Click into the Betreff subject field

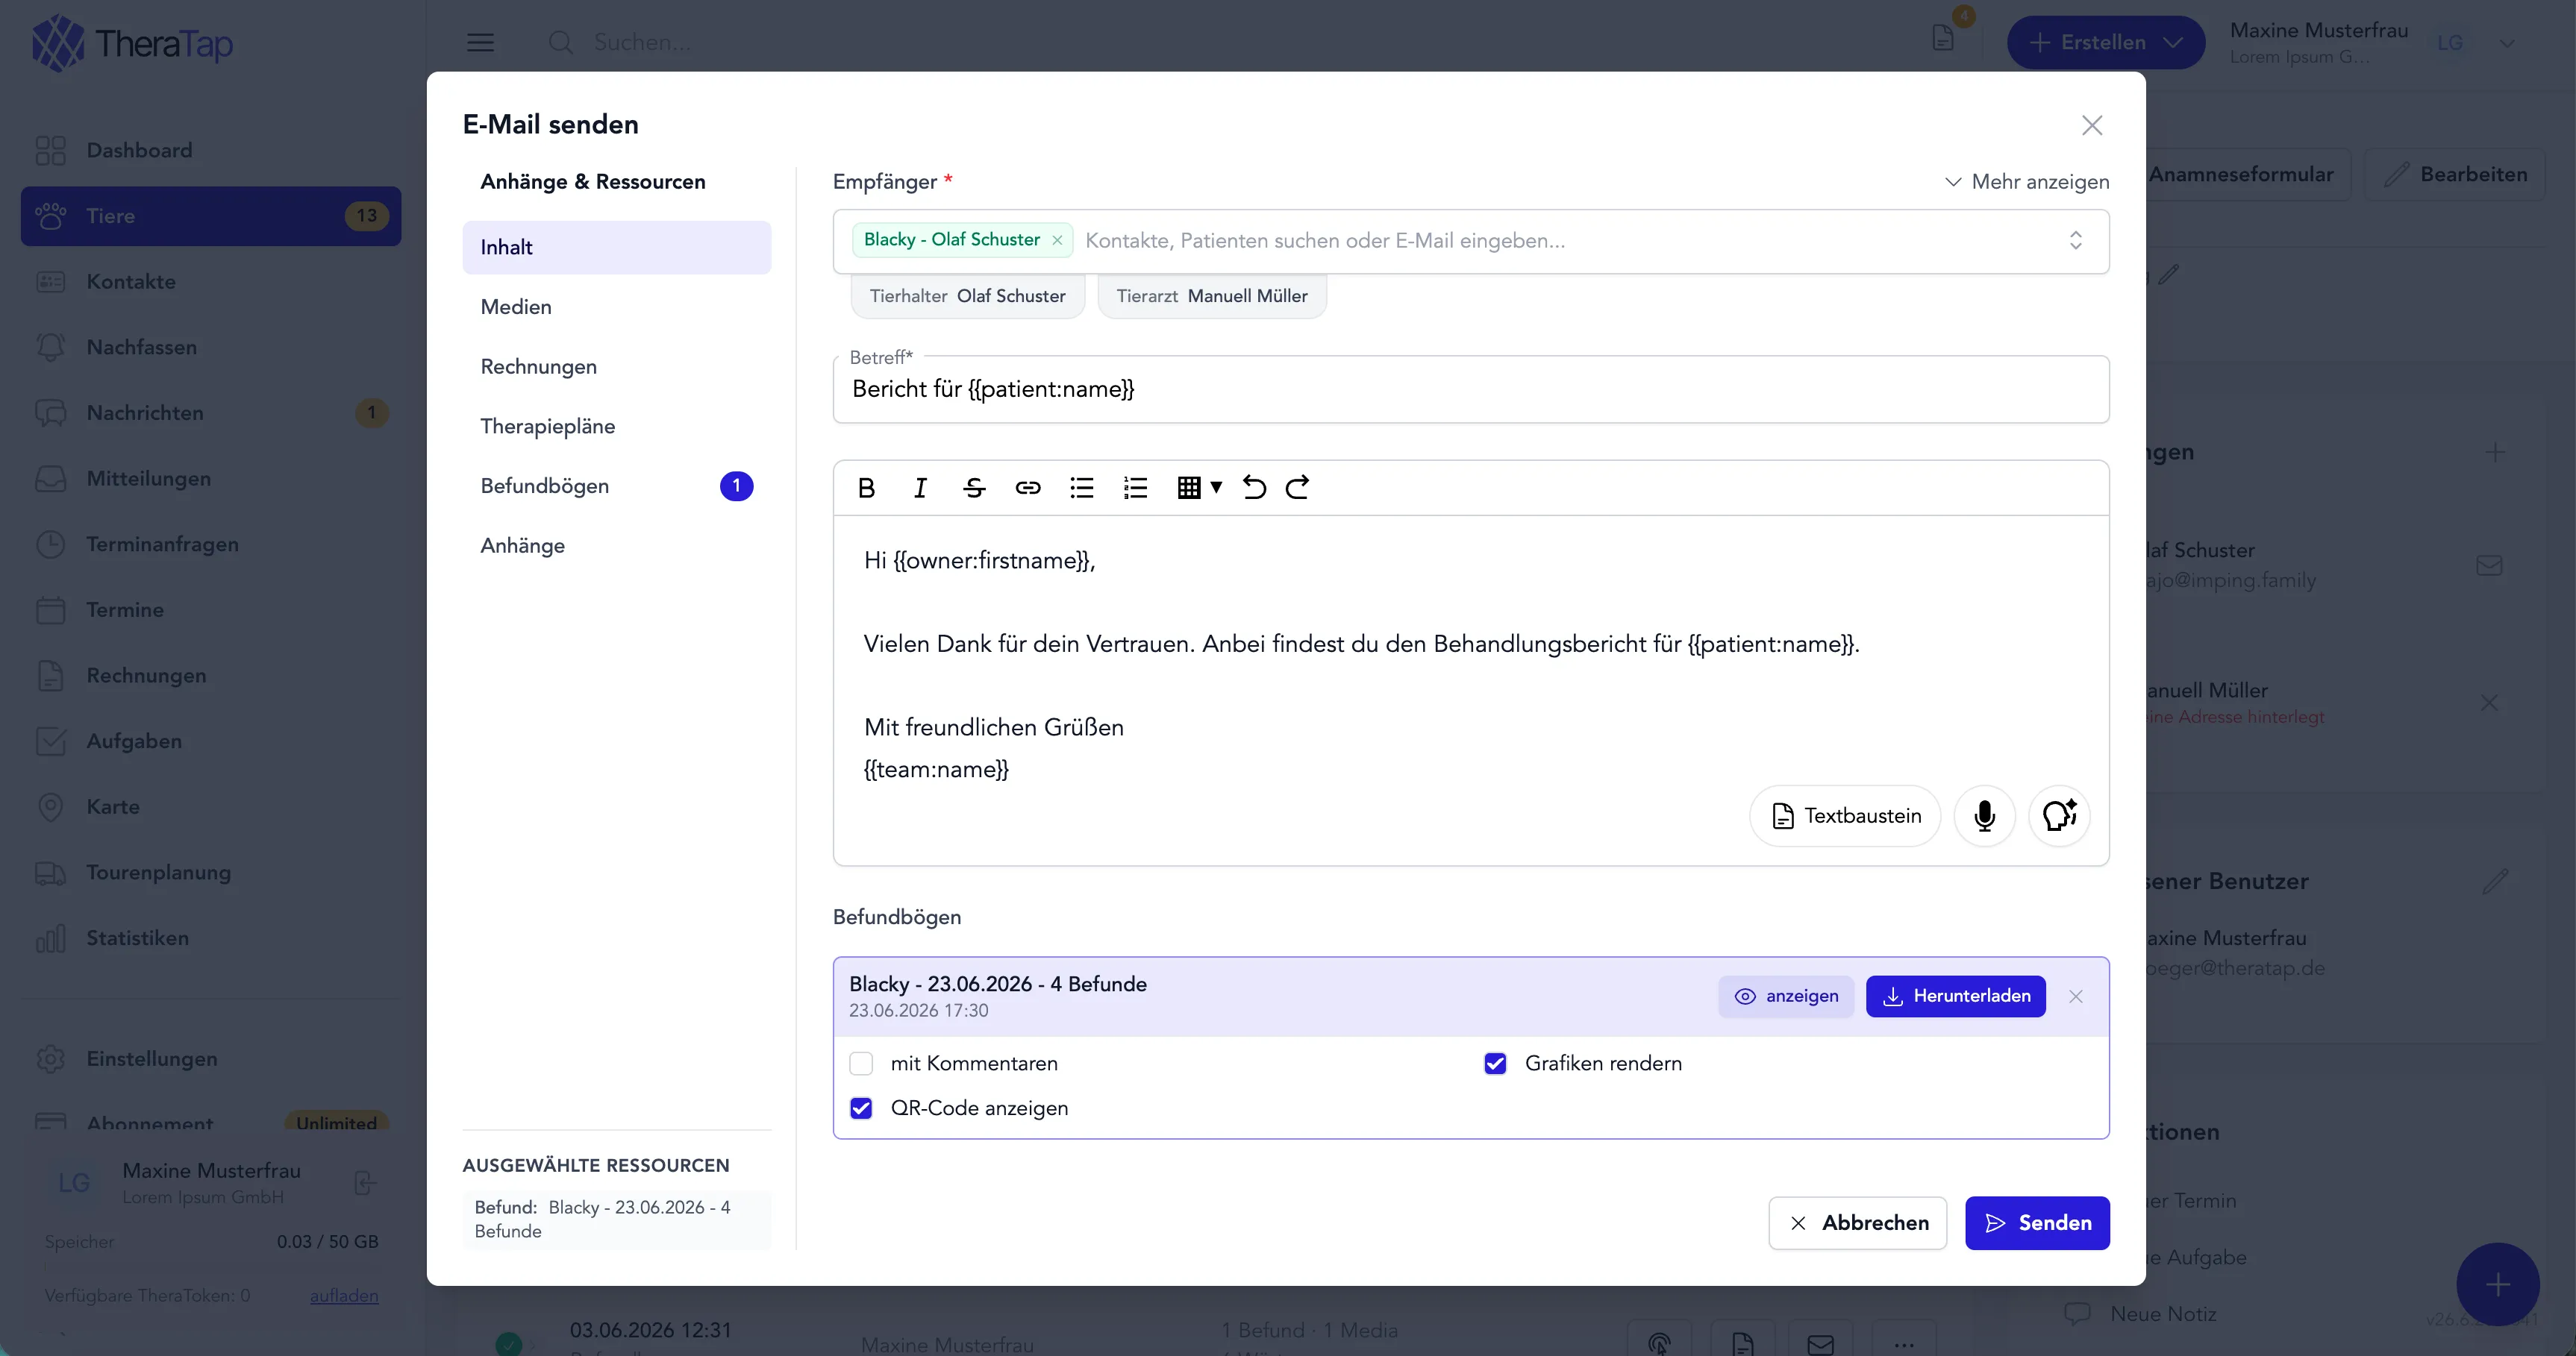1471,389
